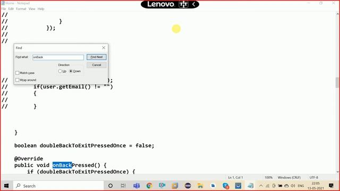Click the highlighted onBack text
340x191 pixels.
[x=62, y=165]
